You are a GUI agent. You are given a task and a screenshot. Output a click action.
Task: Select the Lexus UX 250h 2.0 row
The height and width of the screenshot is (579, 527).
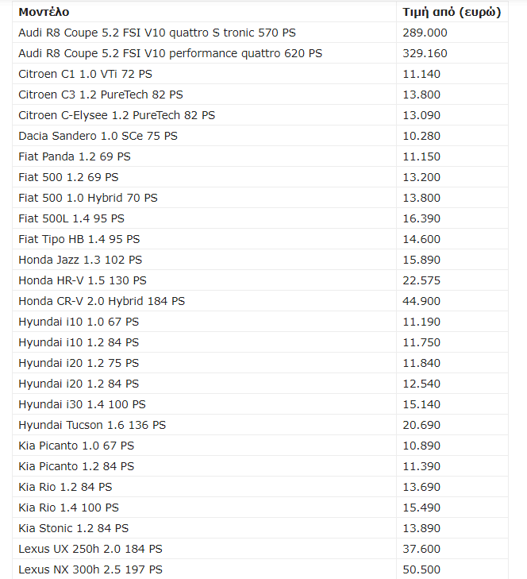(x=260, y=549)
